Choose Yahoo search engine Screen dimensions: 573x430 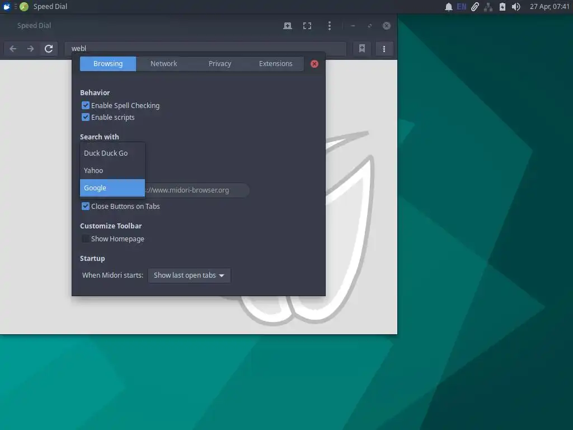tap(112, 170)
